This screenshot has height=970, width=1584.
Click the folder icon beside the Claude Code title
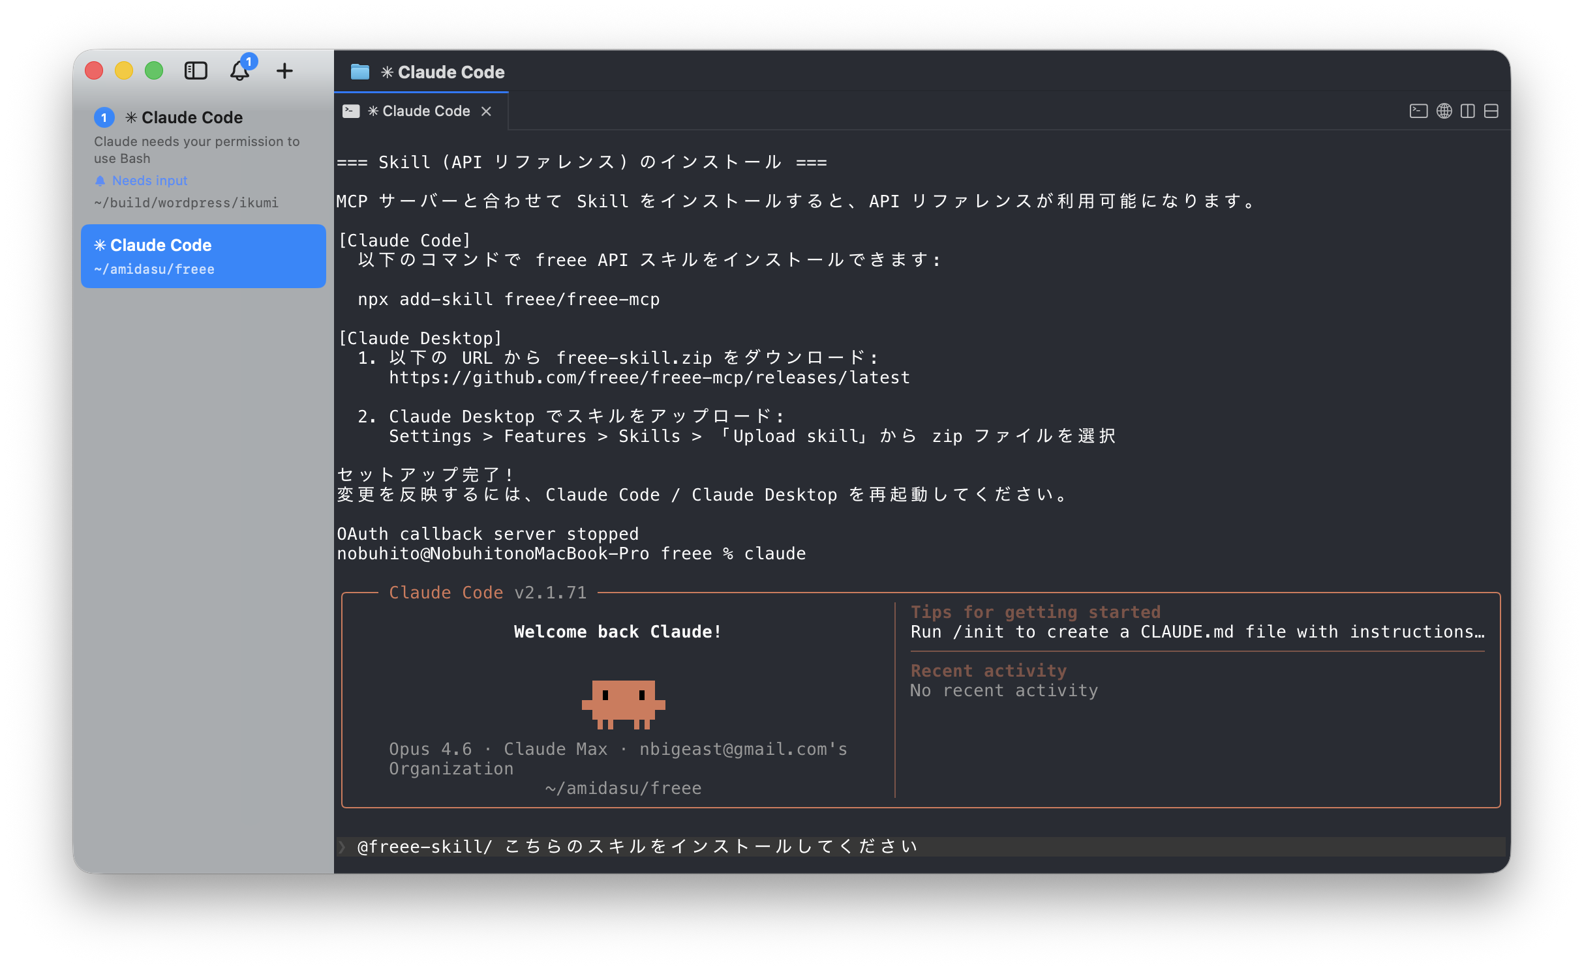pyautogui.click(x=359, y=72)
